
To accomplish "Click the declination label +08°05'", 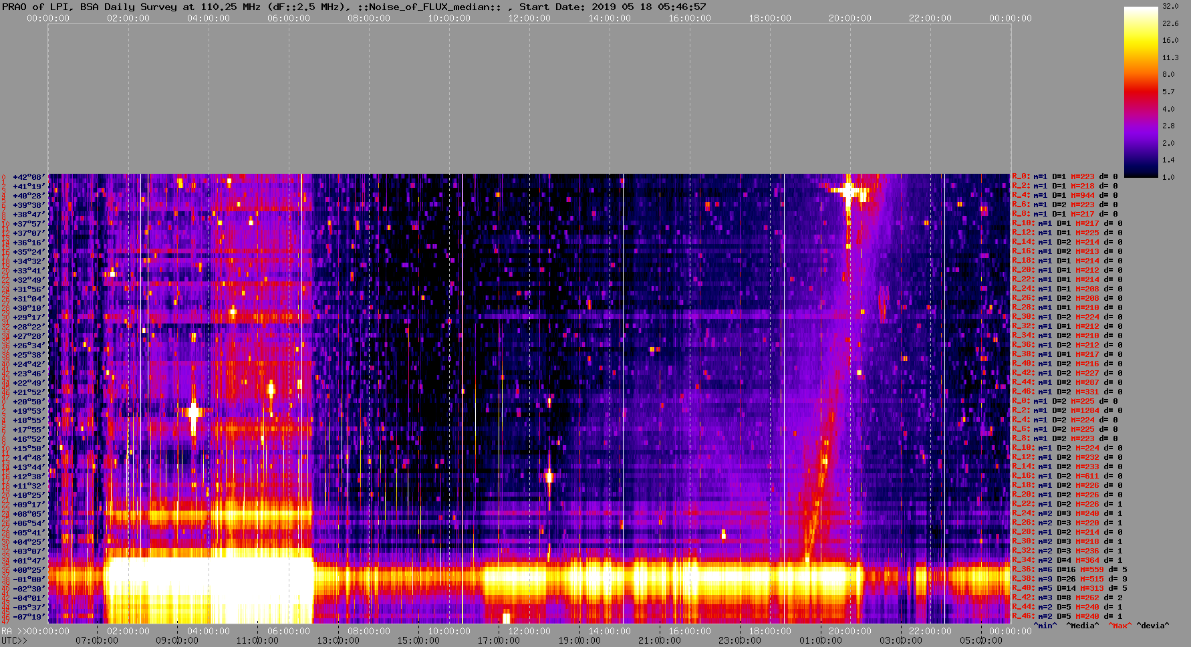I will pyautogui.click(x=29, y=514).
